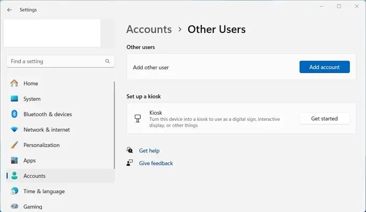Open the Get help link
Screen dimensions: 366x212
click(x=149, y=151)
